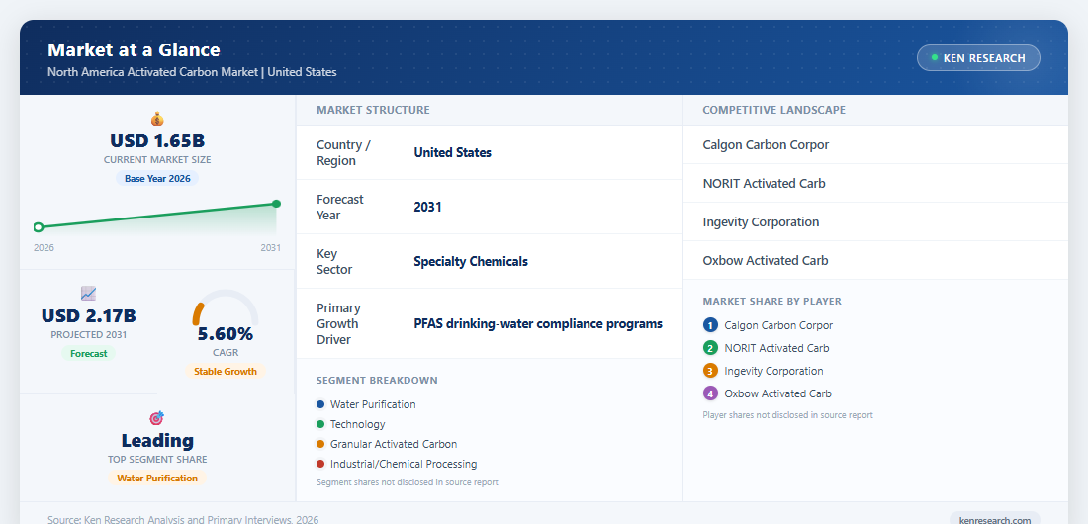Click the United States value
The width and height of the screenshot is (1088, 524).
click(x=452, y=152)
